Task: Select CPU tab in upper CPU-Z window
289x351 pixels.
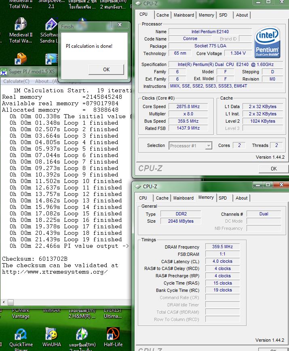Action: tap(143, 15)
